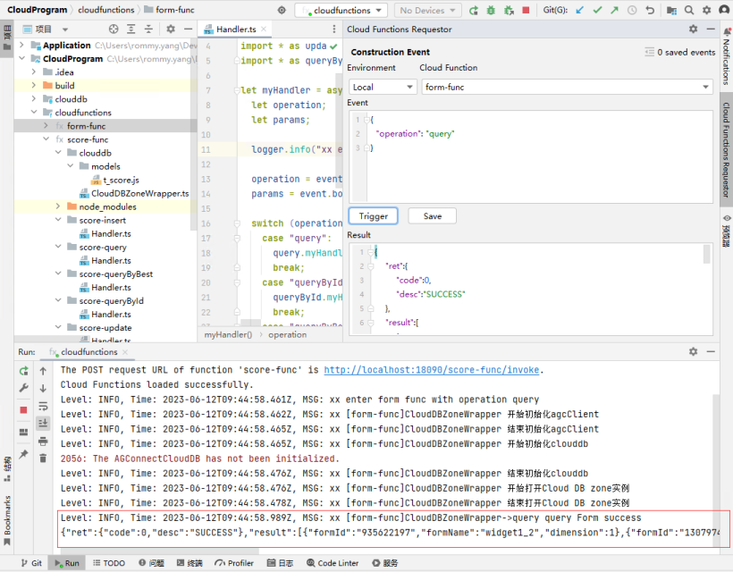Click the Git push green arrow
733x572 pixels.
point(614,10)
